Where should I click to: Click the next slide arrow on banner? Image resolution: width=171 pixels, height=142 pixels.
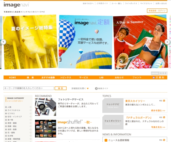pyautogui.click(x=167, y=42)
